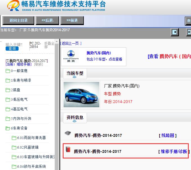The width and height of the screenshot is (191, 170).
Task: Open the 5内饰与外饰 folder
Action: (21, 118)
